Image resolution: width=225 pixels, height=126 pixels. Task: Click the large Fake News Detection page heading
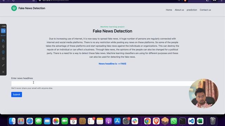tap(112, 31)
